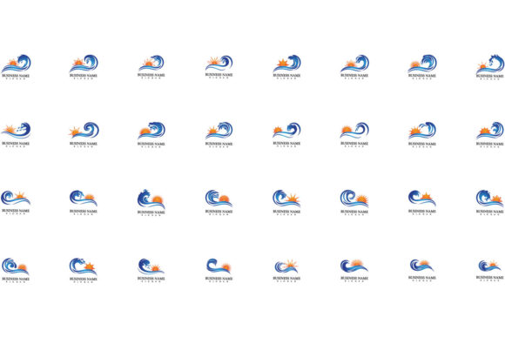The width and height of the screenshot is (505, 337).
Task: Pick the second logo in the top row
Action: [84, 67]
